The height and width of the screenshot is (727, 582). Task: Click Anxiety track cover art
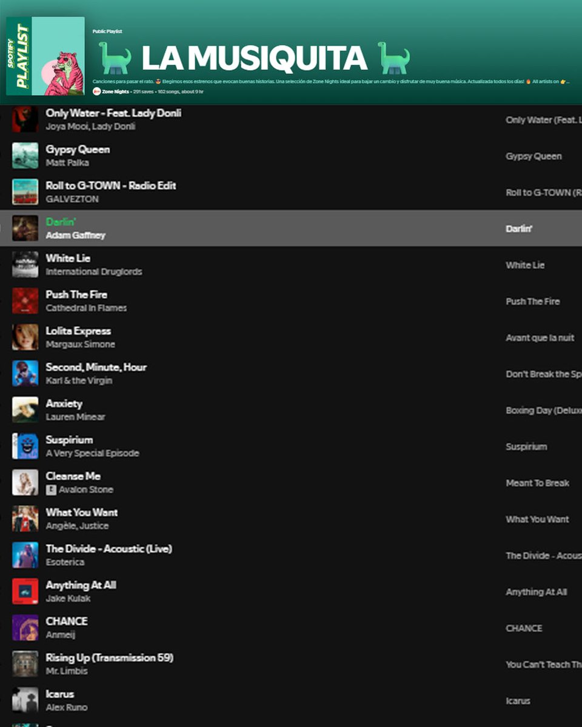coord(25,410)
